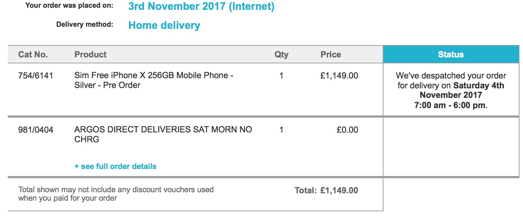Click the delivery charge £0.00
Screen dimensions: 523x219
click(x=347, y=130)
